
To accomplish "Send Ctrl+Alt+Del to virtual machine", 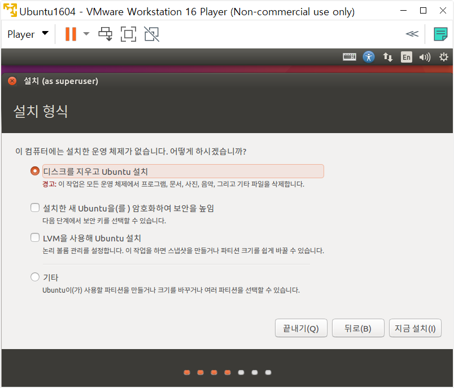I will (106, 34).
